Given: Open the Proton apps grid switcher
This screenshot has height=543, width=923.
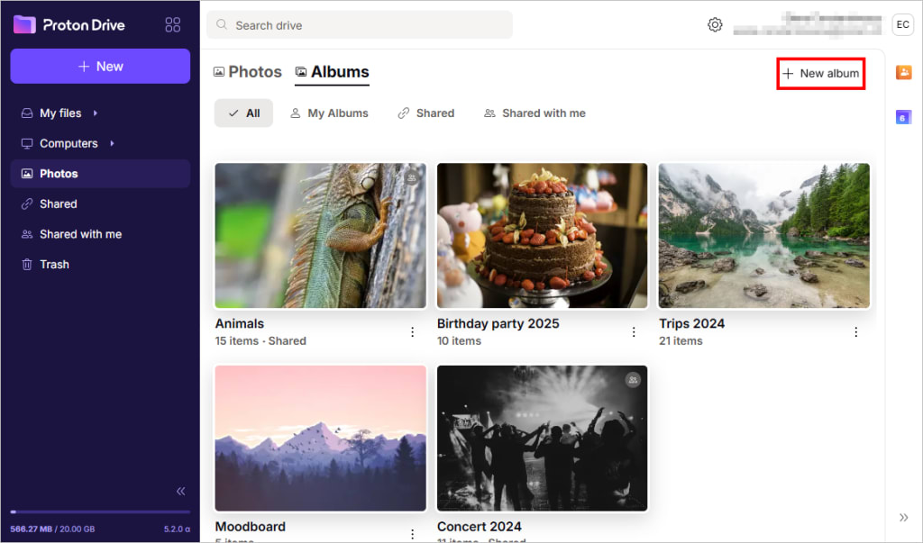Looking at the screenshot, I should click(172, 24).
